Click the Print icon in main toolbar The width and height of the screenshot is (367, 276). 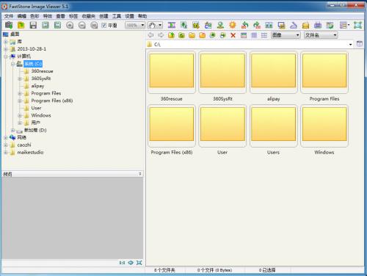click(318, 25)
